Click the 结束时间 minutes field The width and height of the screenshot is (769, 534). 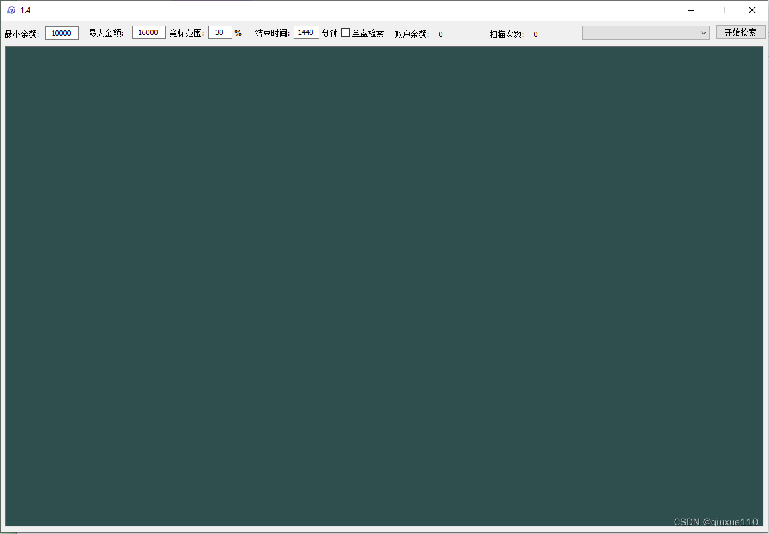[x=306, y=32]
